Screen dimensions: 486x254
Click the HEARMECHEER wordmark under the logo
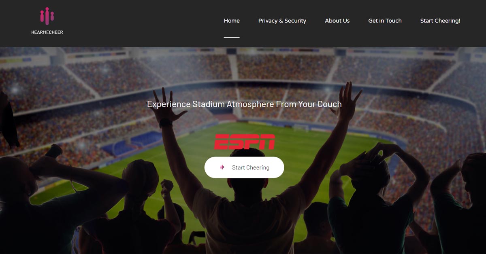(x=47, y=32)
